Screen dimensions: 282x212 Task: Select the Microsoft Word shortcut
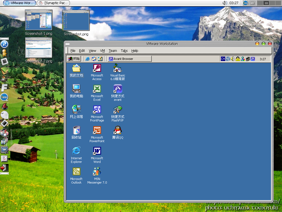point(97,151)
